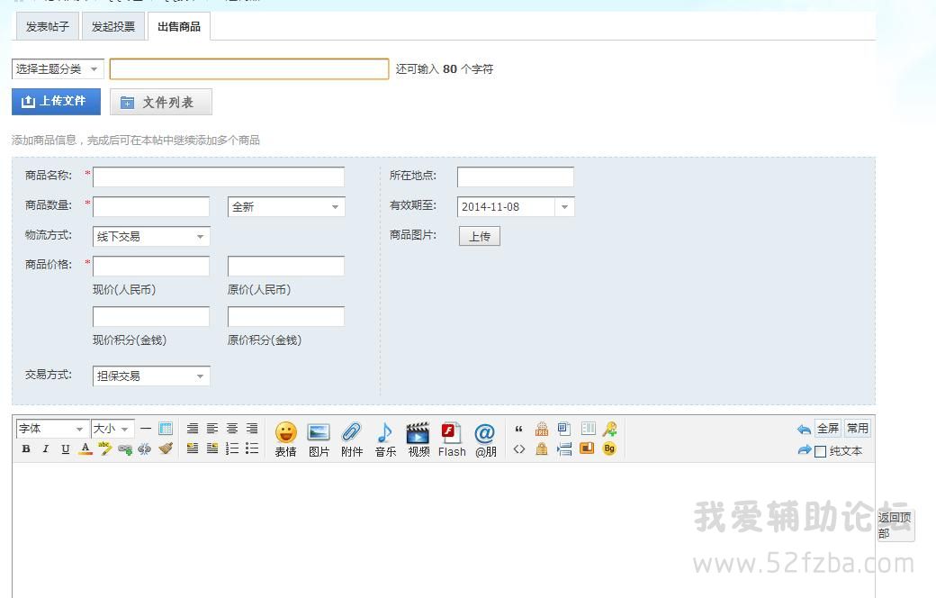Align editor text to the left
Screen dimensions: 936x598
click(x=211, y=429)
